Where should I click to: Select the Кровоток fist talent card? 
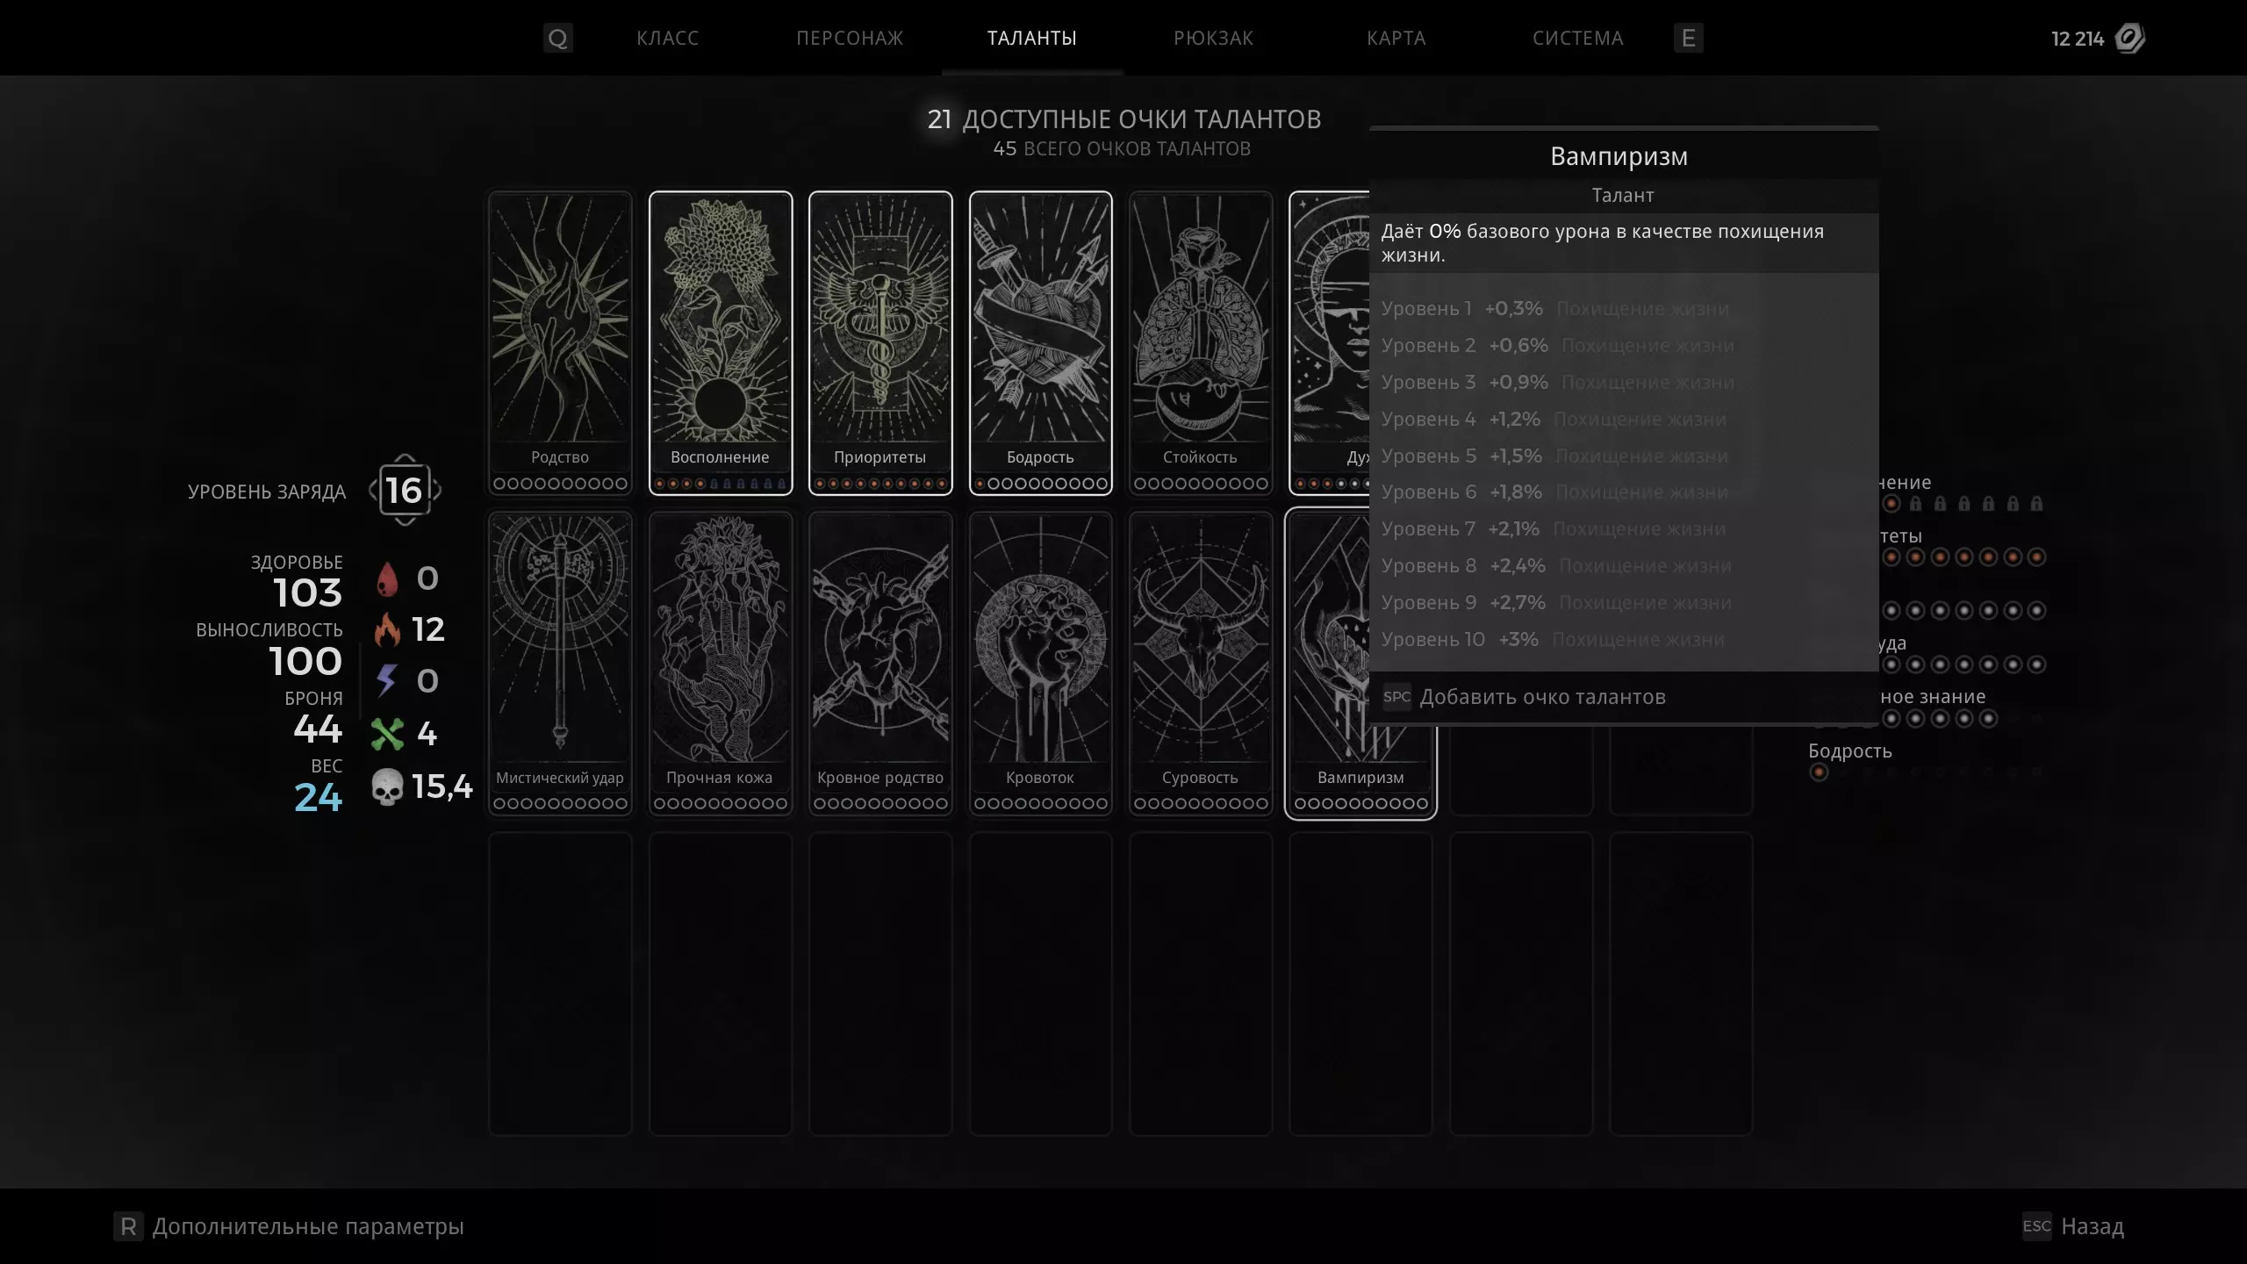pos(1040,664)
